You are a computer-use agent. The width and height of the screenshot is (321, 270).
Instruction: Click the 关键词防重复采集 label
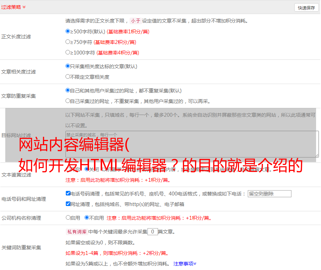[x=21, y=247]
